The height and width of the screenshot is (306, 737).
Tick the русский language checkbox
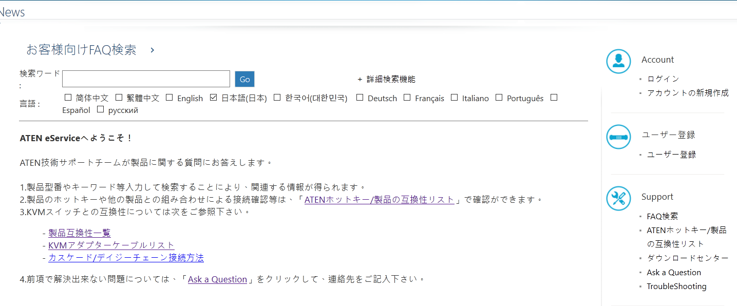(x=100, y=109)
